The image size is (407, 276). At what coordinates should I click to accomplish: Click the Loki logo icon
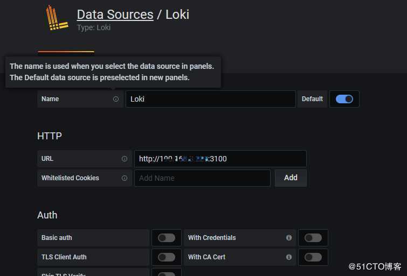click(x=57, y=18)
